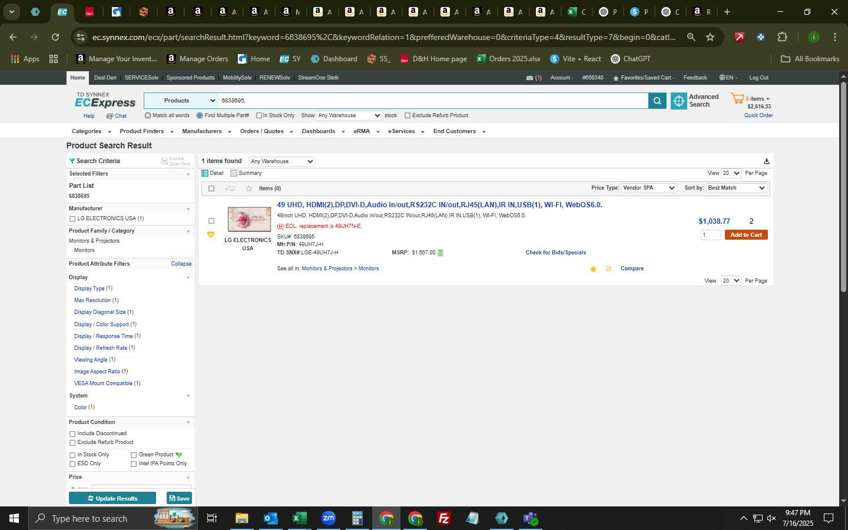Click the browser reload button
This screenshot has height=530, width=848.
pyautogui.click(x=55, y=37)
